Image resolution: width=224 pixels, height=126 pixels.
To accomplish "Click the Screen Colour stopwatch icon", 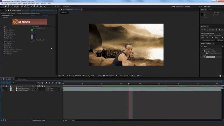I will 5,30.
